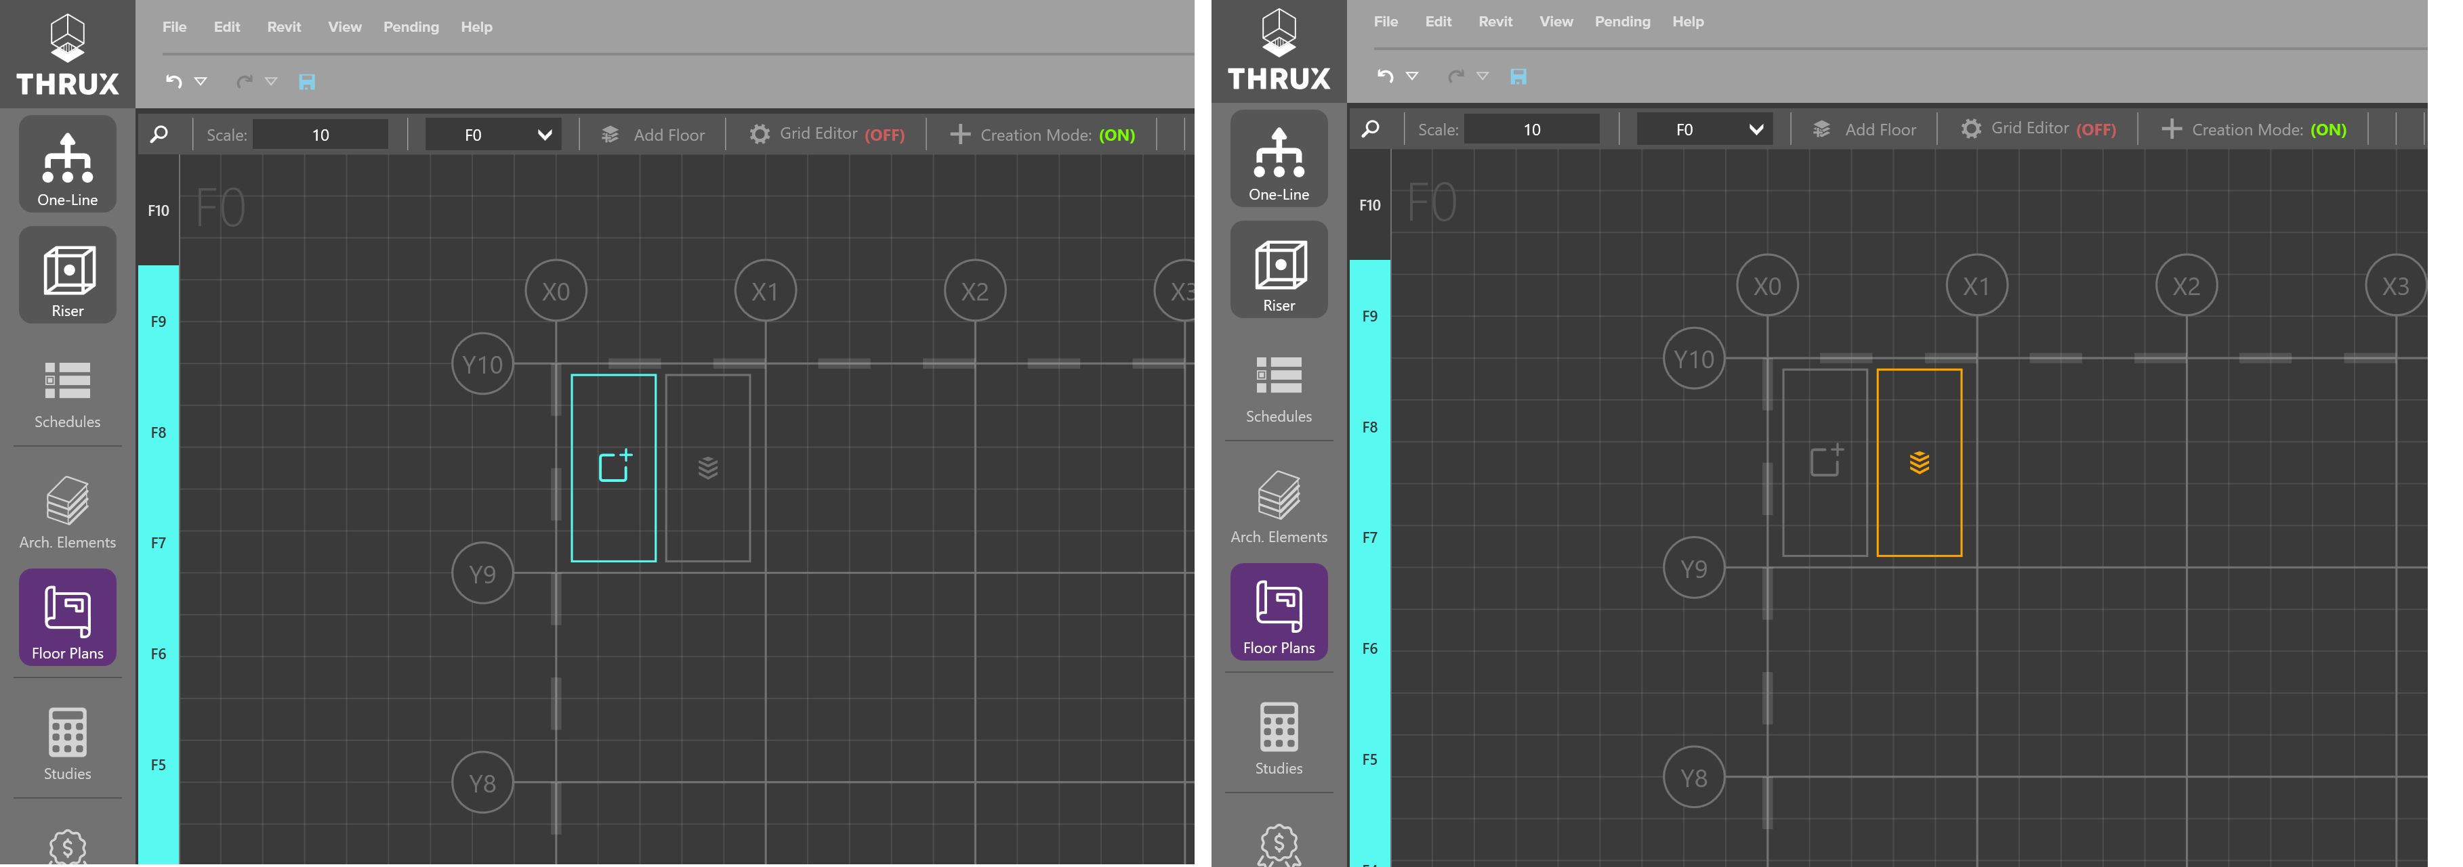This screenshot has width=2463, height=867.
Task: Click gray add-room tile in right canvas
Action: 1825,462
